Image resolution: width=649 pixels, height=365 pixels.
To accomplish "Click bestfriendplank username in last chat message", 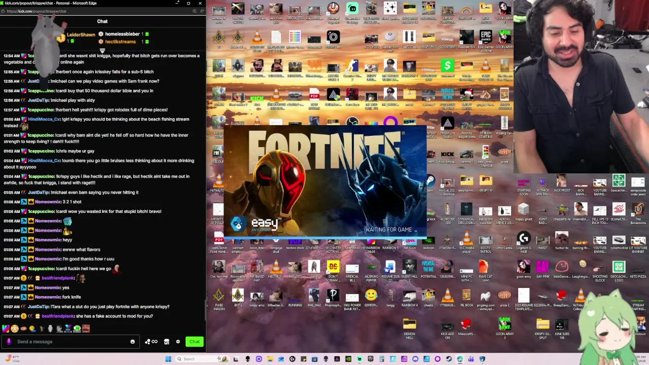I will point(58,316).
